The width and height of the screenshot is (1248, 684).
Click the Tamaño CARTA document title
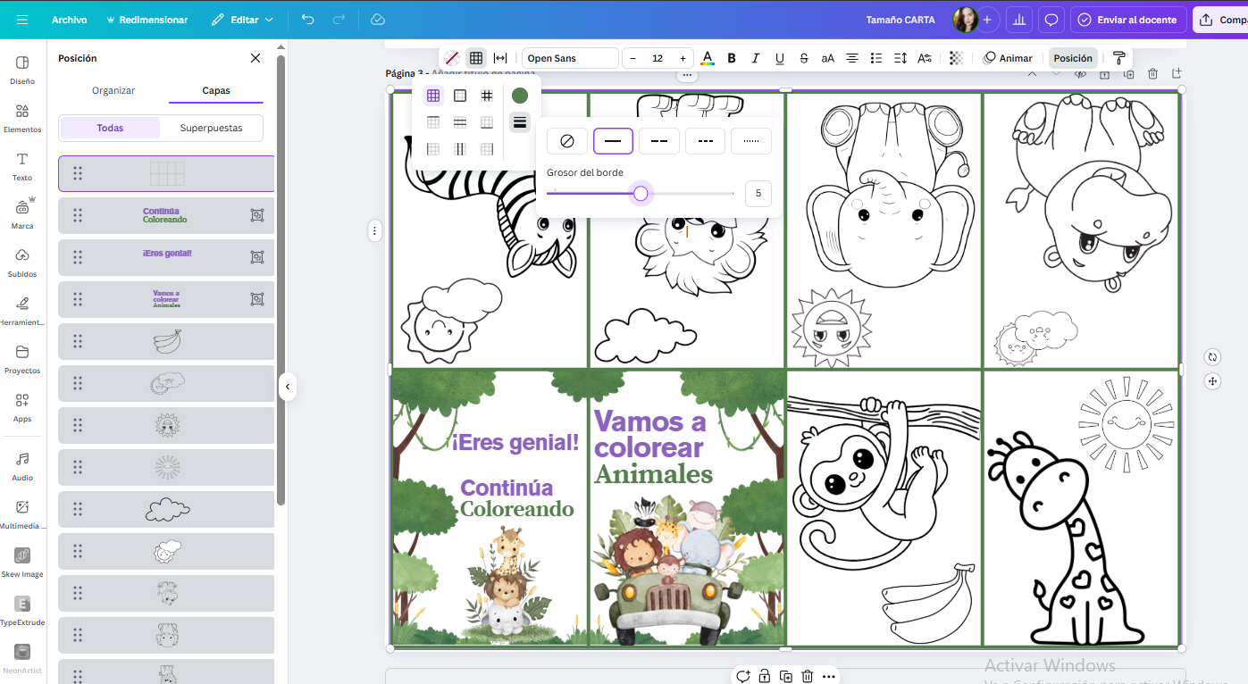900,20
